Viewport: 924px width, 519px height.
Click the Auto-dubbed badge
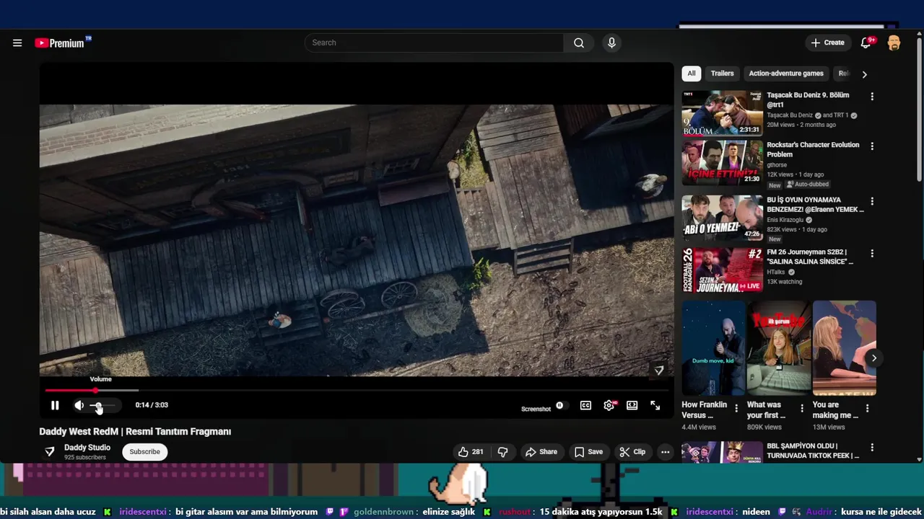[808, 185]
